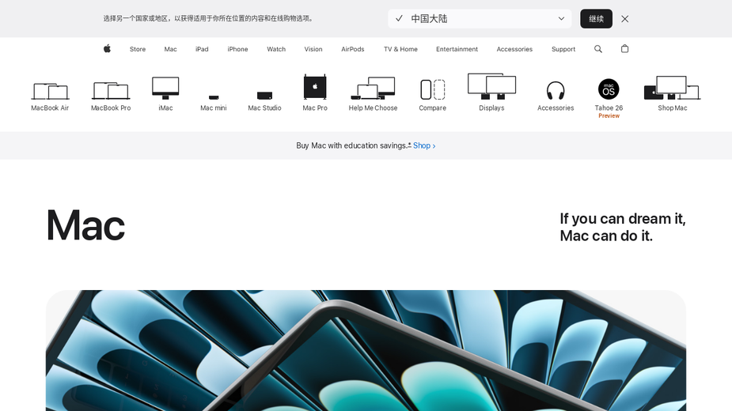Open the Accessories headphones icon
This screenshot has width=732, height=411.
pos(556,91)
